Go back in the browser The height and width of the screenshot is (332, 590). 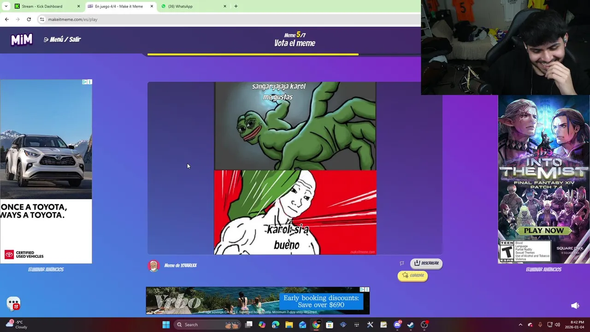[x=6, y=19]
